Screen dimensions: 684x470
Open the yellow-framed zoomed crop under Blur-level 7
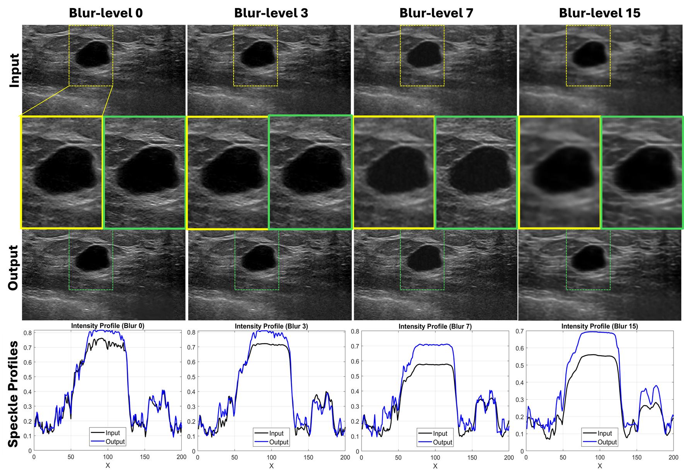coord(394,172)
